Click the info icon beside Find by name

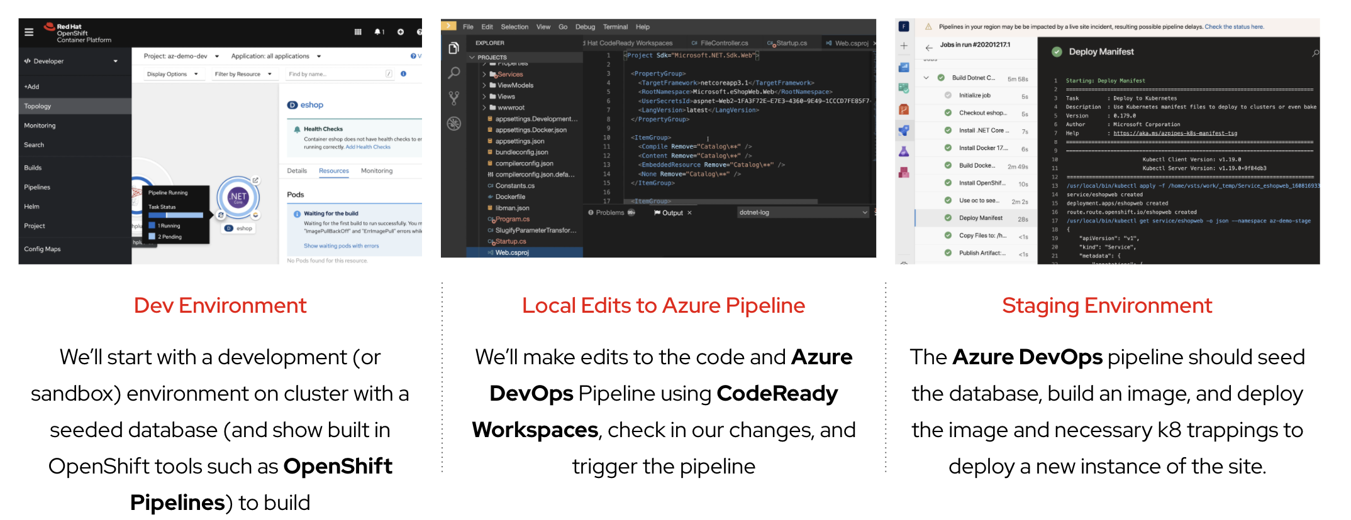tap(403, 74)
